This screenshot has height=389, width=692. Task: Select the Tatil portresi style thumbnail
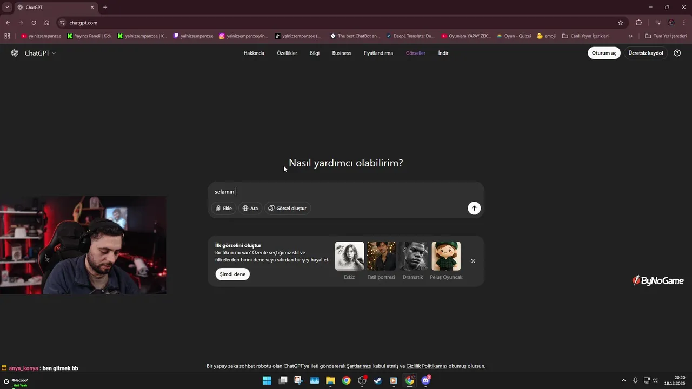click(x=381, y=256)
